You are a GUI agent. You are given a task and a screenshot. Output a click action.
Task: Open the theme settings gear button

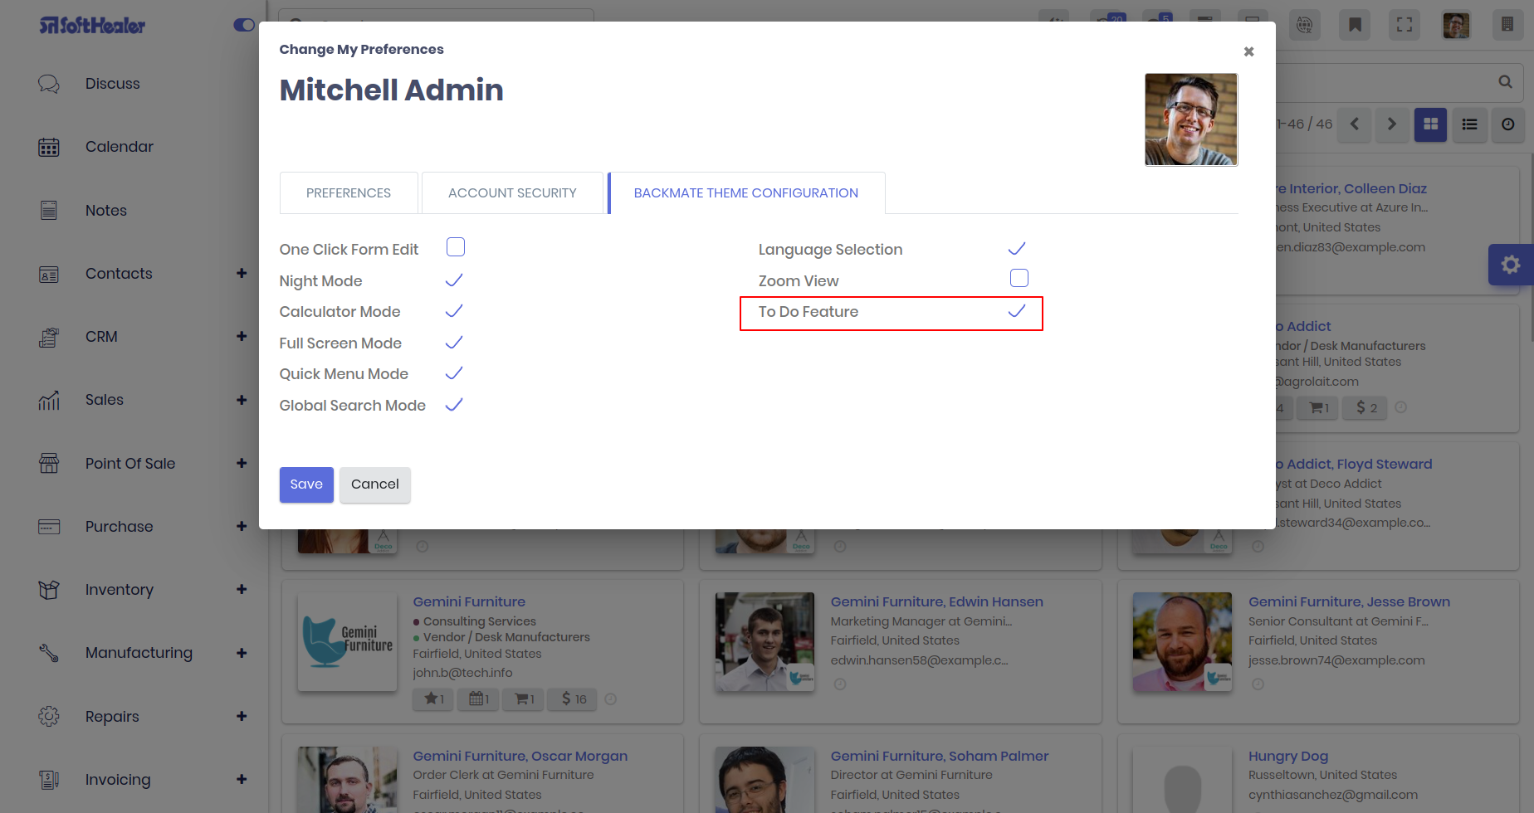coord(1511,265)
